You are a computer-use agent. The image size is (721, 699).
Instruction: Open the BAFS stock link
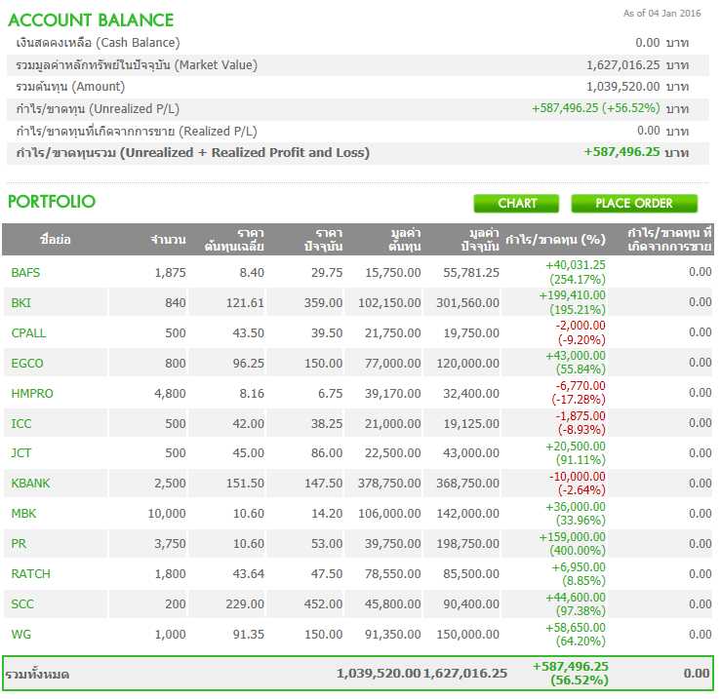pos(25,273)
